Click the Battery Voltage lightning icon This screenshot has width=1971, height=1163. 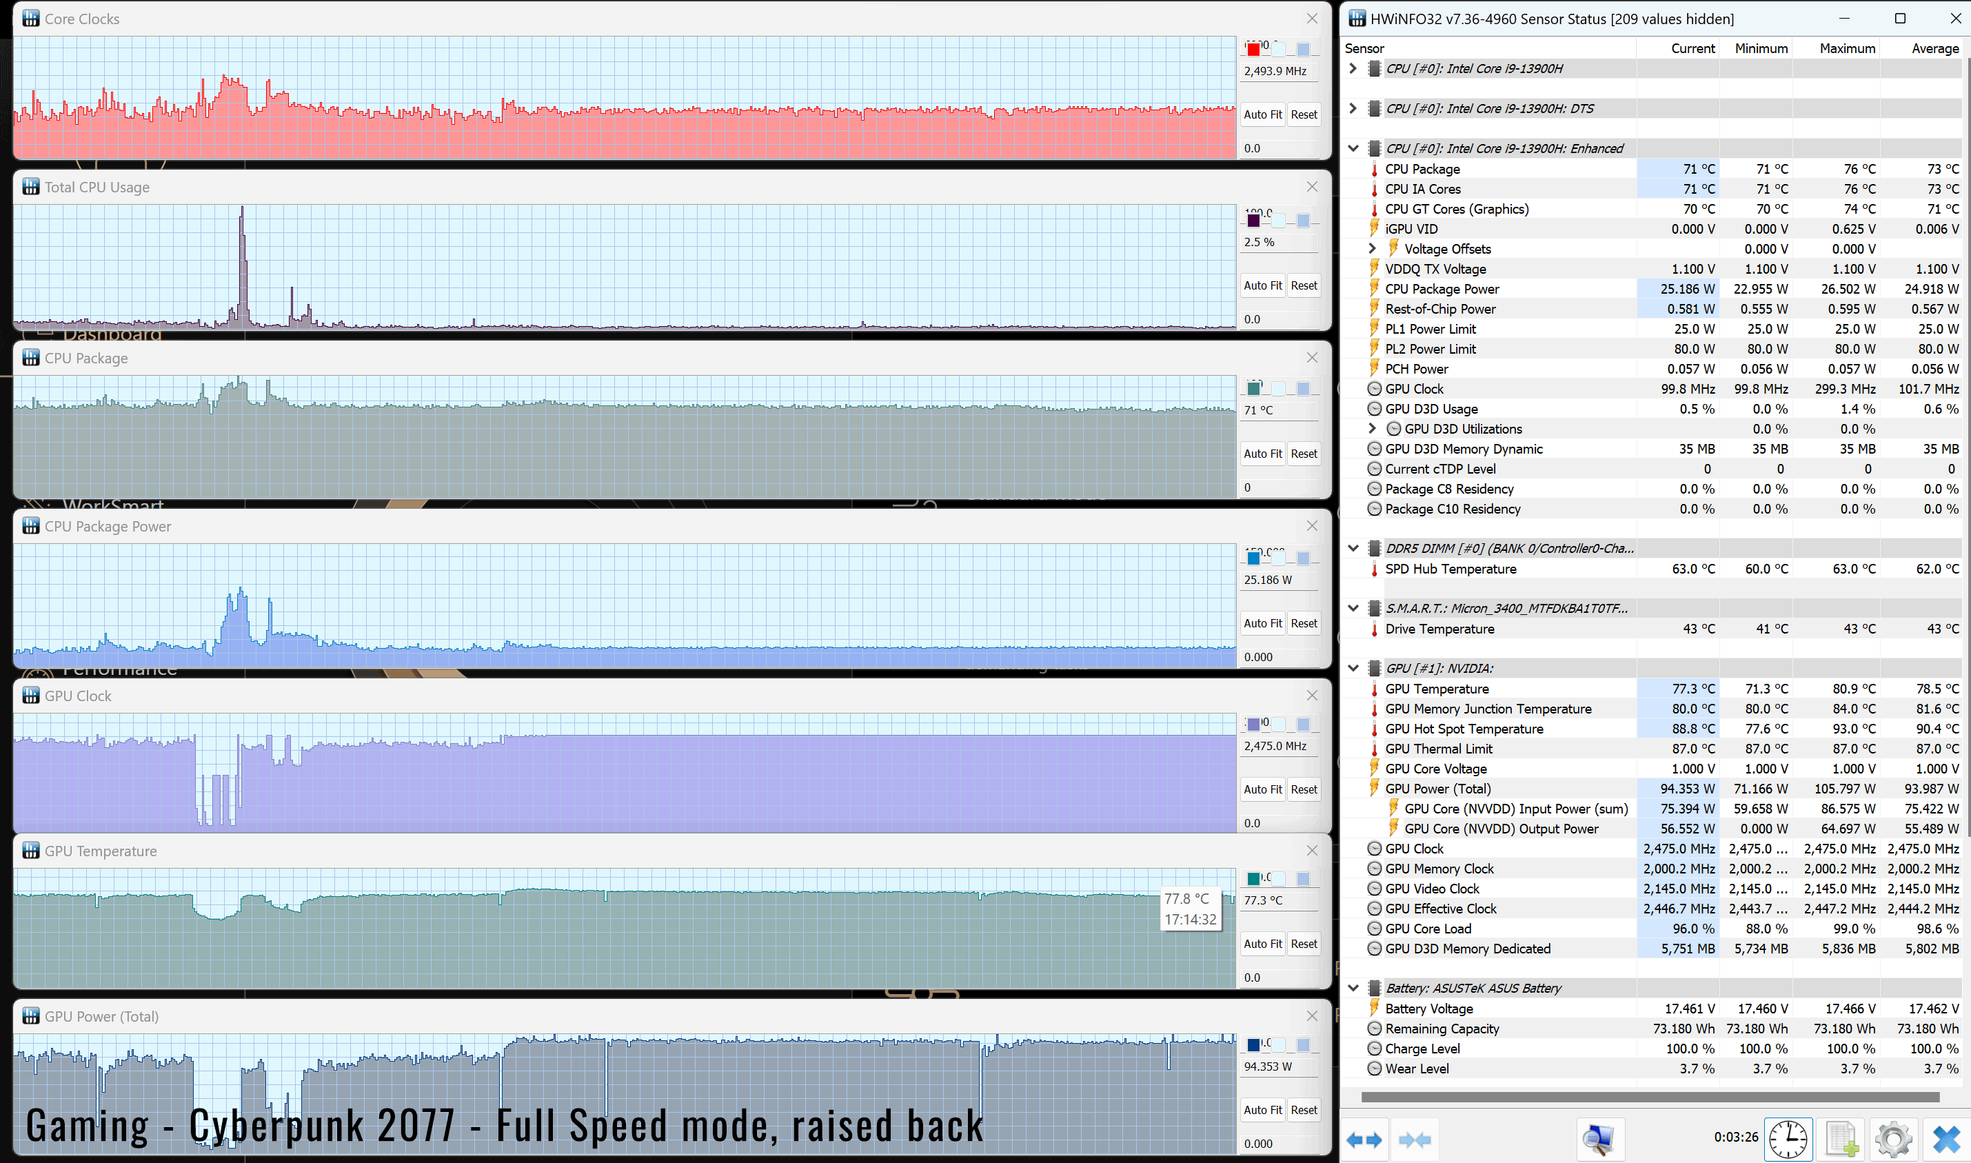tap(1374, 1008)
